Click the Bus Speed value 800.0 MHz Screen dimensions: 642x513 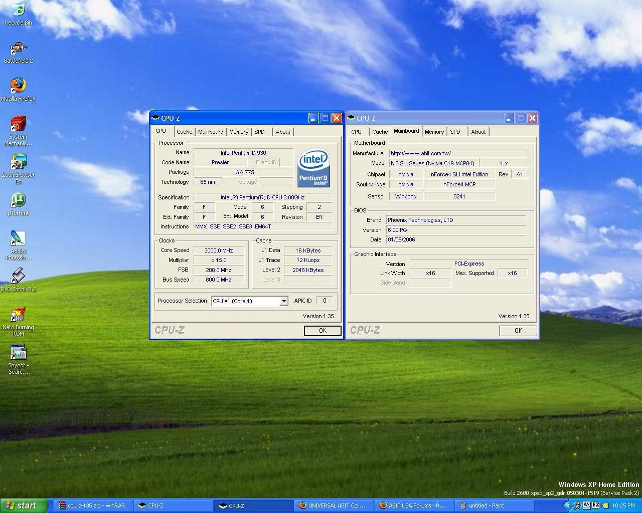(x=219, y=280)
